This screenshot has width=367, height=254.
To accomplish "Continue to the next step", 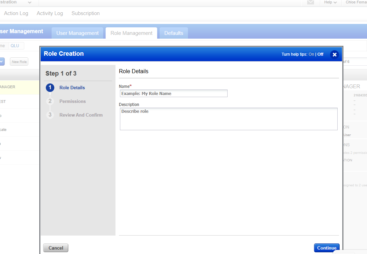I will tap(327, 248).
